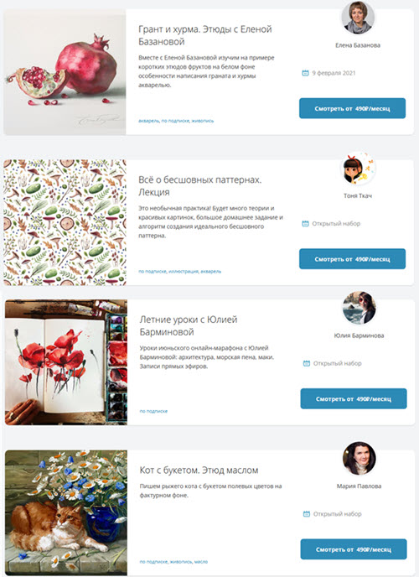This screenshot has height=577, width=419.
Task: Open Тоня Ткач's cartoon avatar
Action: click(358, 169)
